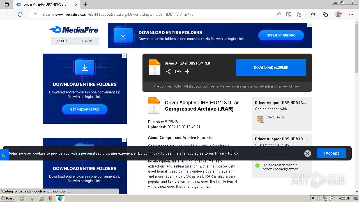Viewport: 359px width, 202px height.
Task: Click DOWNLOAD (5.29MB) button
Action: tap(271, 68)
